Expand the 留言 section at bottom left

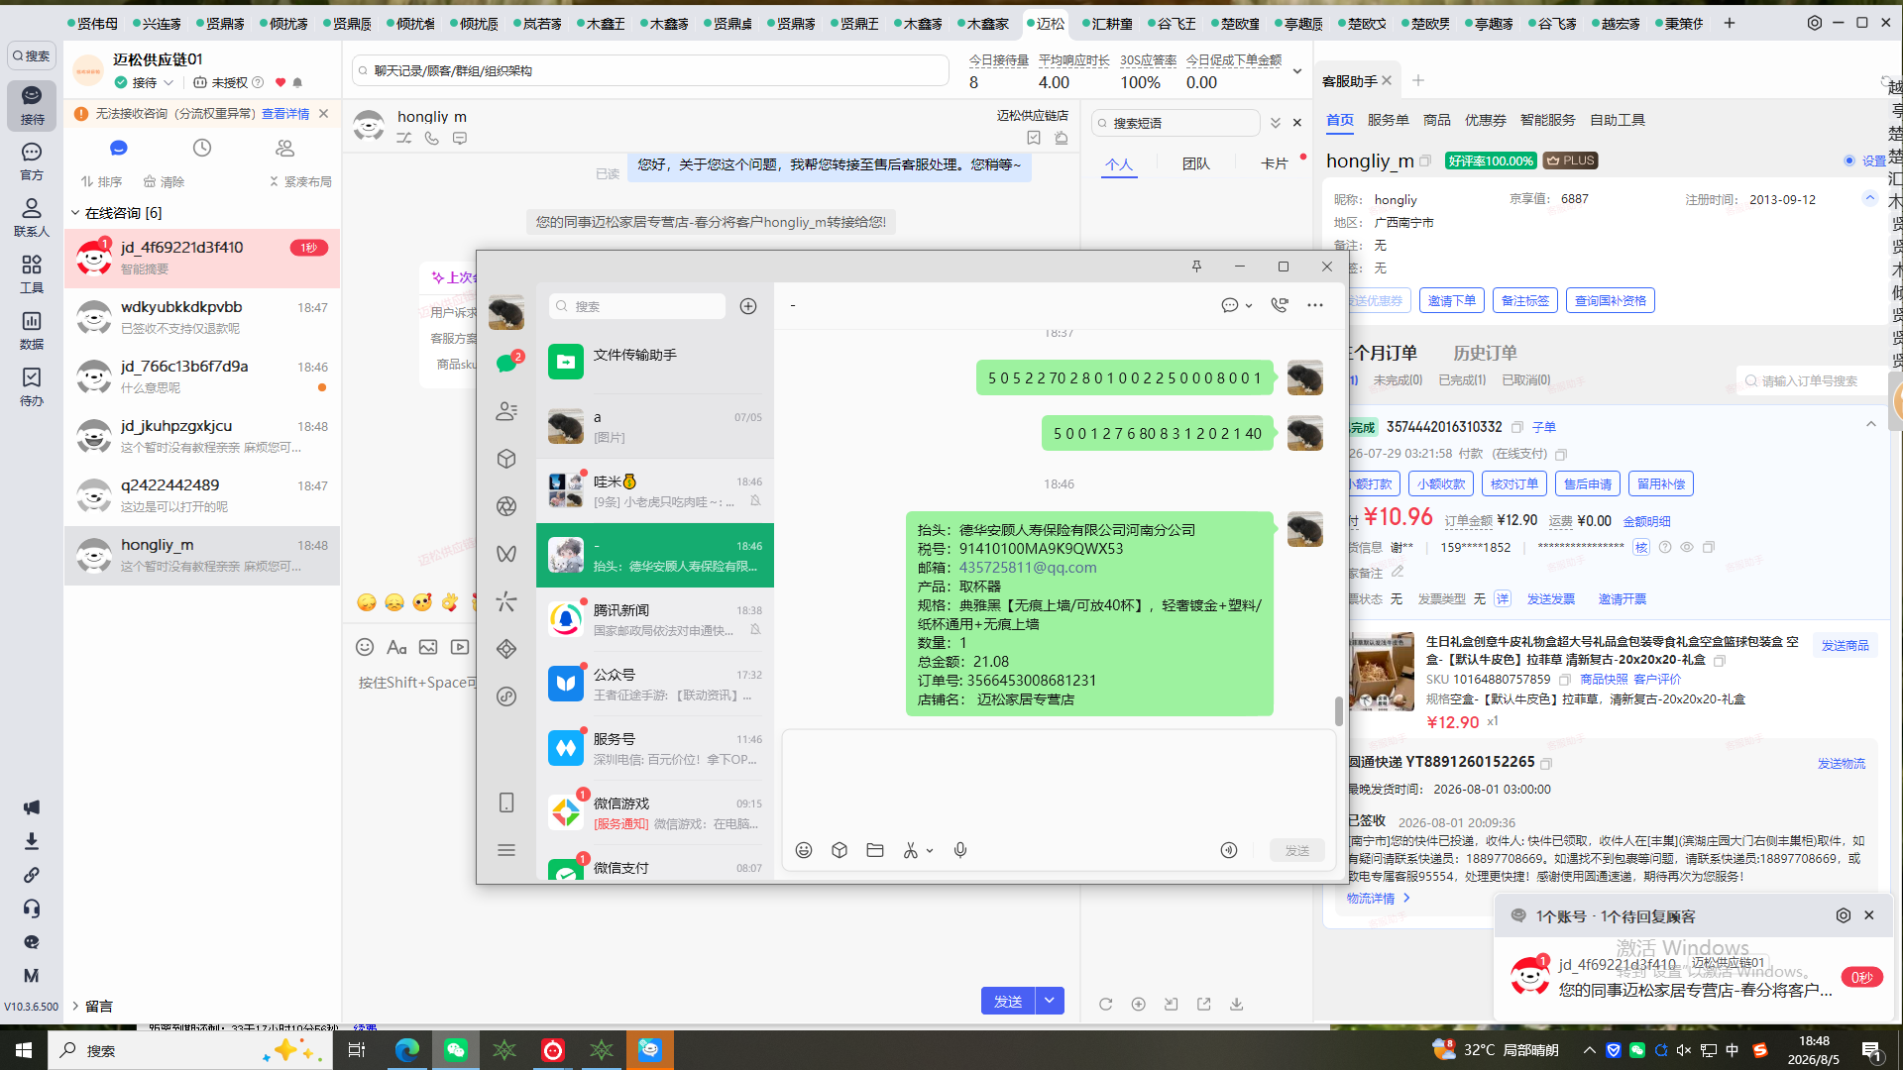(x=75, y=1006)
